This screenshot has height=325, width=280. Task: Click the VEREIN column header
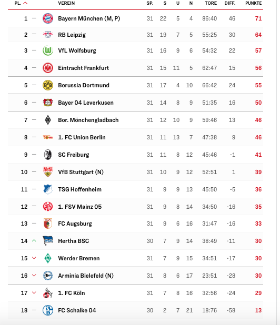click(66, 3)
